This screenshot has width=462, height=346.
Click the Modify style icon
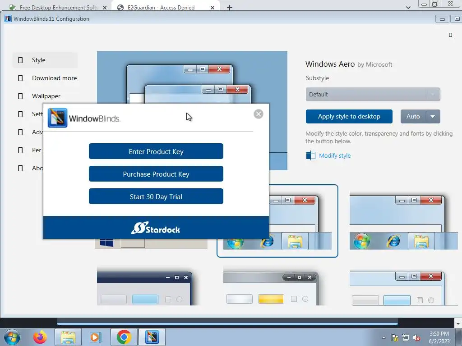coord(310,155)
